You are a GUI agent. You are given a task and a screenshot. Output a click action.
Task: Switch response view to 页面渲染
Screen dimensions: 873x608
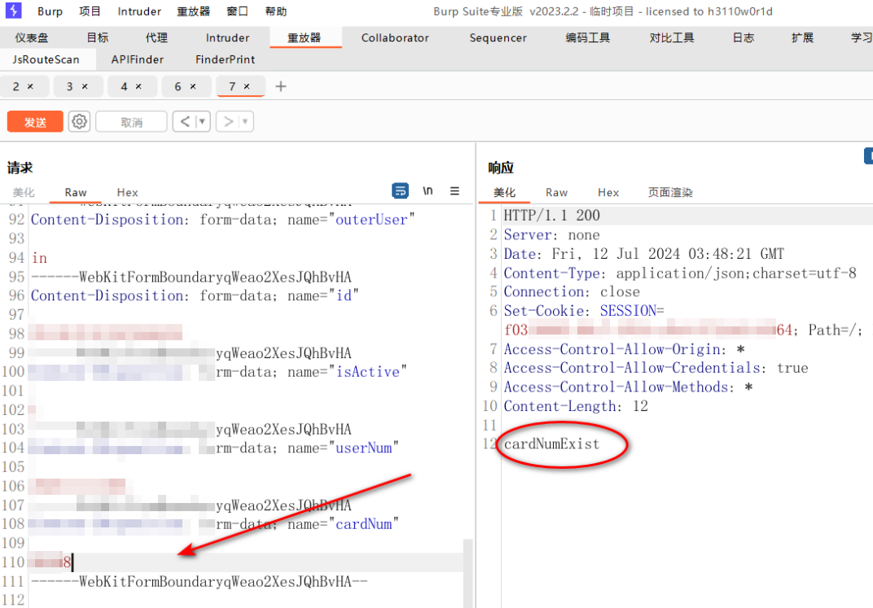(x=670, y=192)
